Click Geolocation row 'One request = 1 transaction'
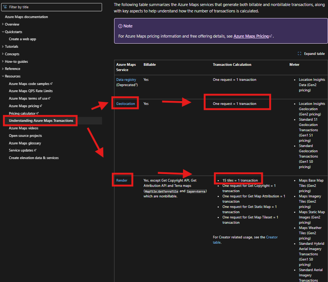This screenshot has width=328, height=282. coord(235,104)
